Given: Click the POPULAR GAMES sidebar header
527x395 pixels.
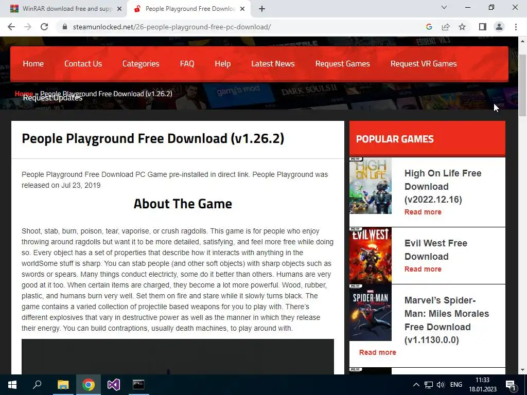Looking at the screenshot, I should pos(427,139).
